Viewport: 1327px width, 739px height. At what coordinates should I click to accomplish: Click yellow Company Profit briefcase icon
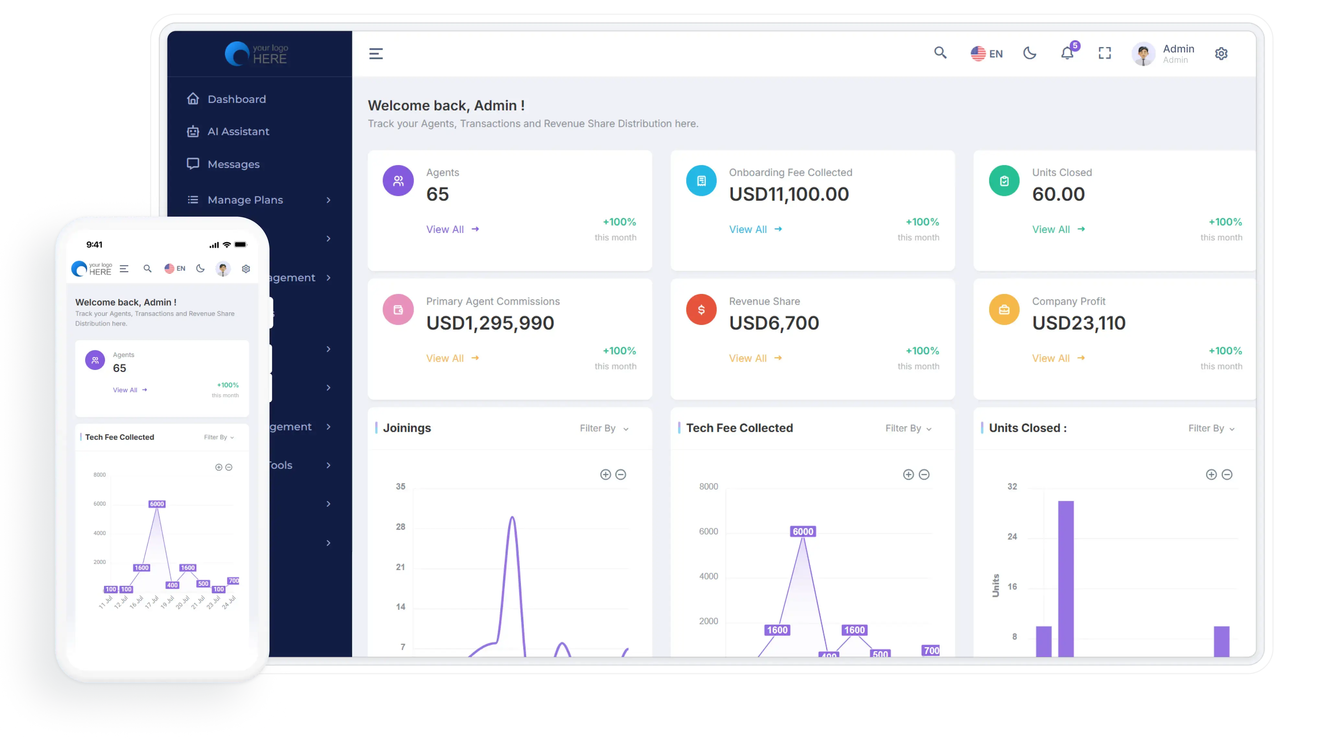[1003, 309]
